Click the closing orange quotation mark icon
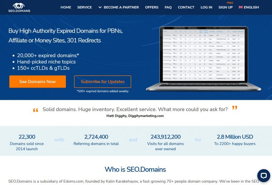Viewport: 272px width, 185px height. (x=234, y=108)
